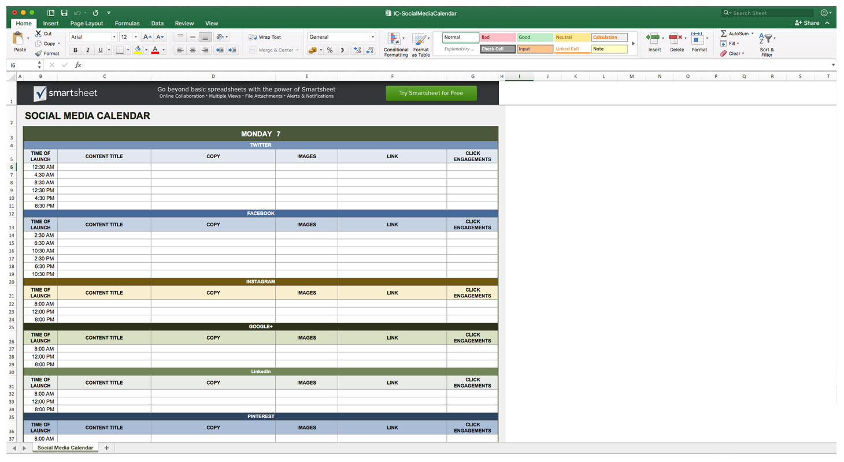Click the undo arrow in title bar
Image resolution: width=844 pixels, height=462 pixels.
pyautogui.click(x=77, y=13)
